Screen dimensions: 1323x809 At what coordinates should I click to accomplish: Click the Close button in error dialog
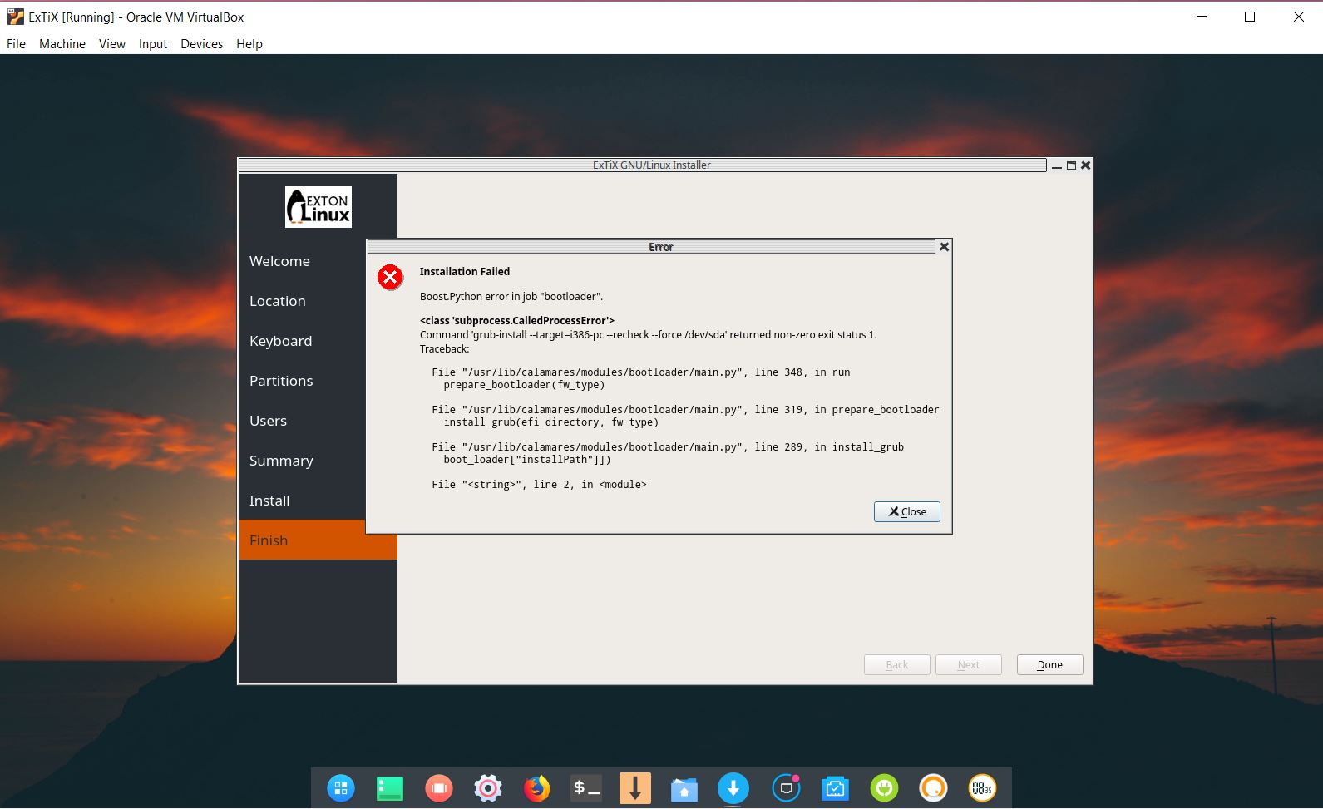point(907,511)
